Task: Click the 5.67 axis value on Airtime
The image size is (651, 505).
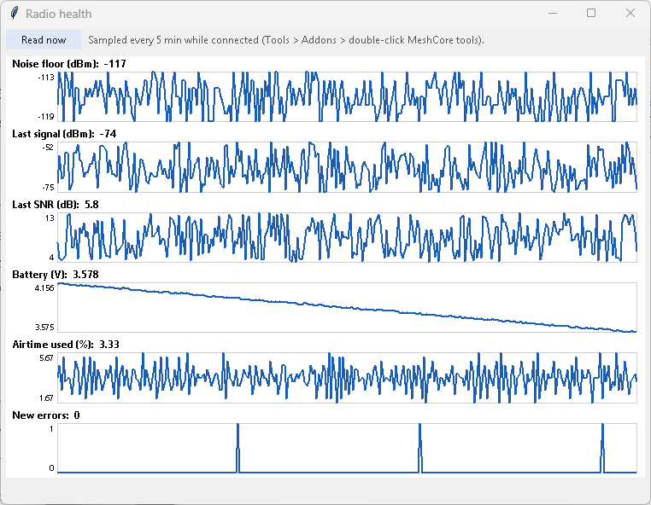Action: [x=46, y=357]
